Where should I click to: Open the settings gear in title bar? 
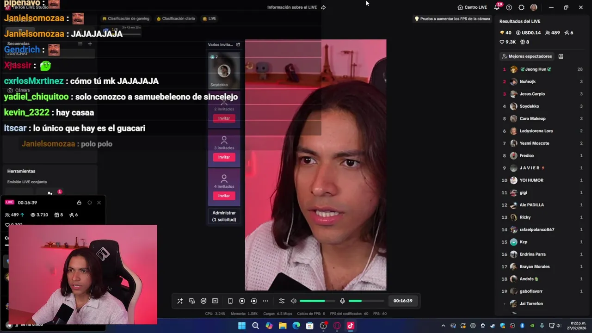(x=522, y=7)
